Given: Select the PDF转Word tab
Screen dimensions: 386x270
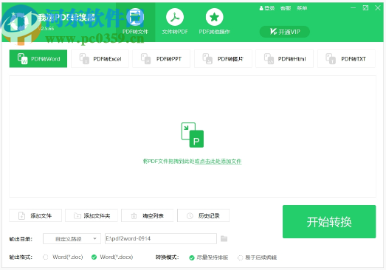Looking at the screenshot, I should coord(38,59).
